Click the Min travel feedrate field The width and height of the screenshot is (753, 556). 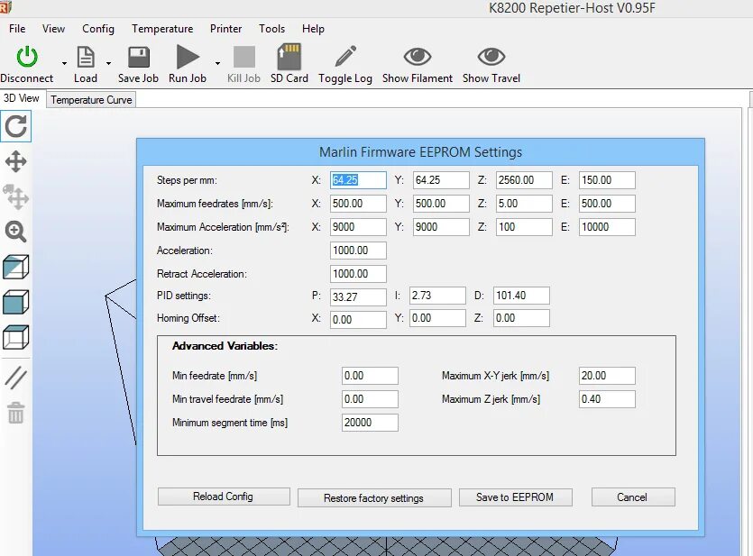[x=370, y=399]
